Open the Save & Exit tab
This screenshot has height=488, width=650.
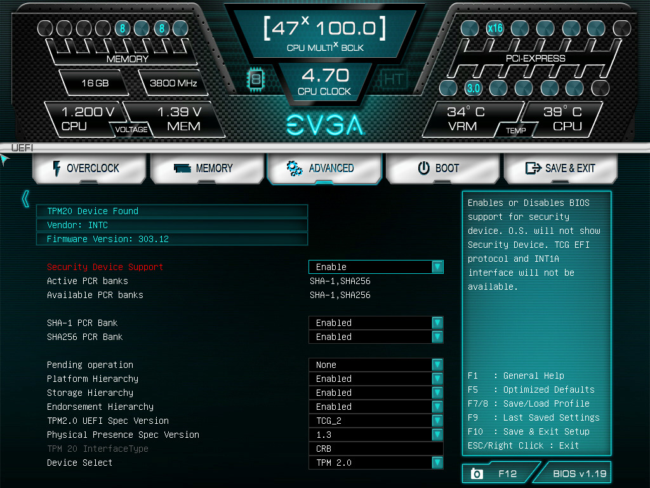coord(560,168)
